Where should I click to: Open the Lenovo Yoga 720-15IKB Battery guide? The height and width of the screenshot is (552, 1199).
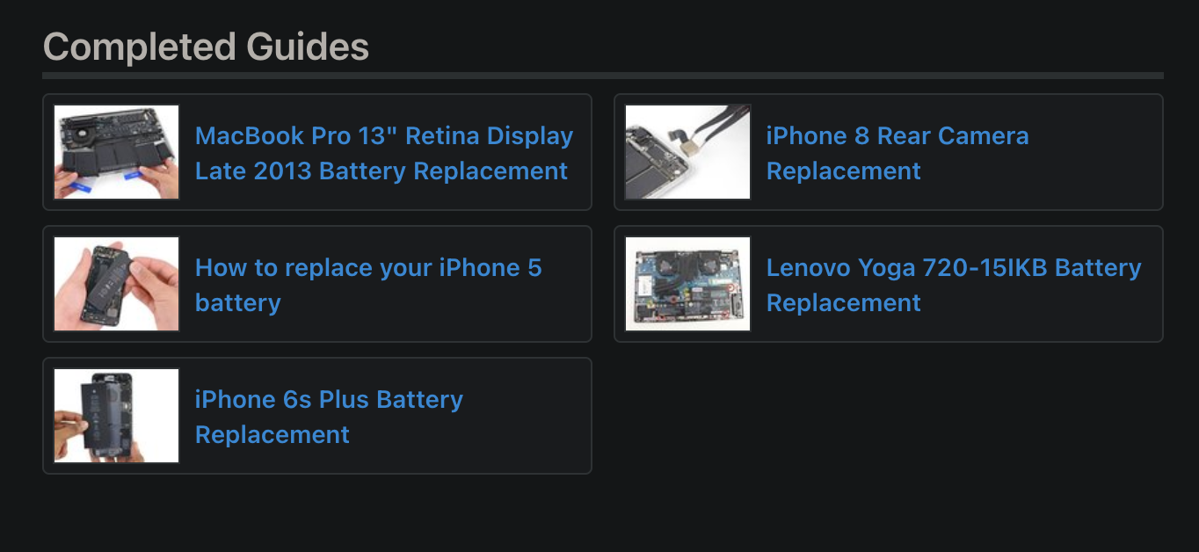coord(954,285)
